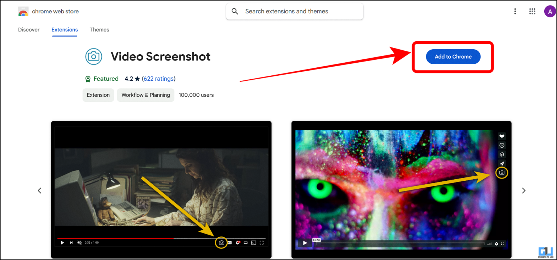Toggle closed captions in the YouTube player

click(230, 242)
